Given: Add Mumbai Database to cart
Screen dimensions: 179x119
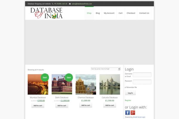Looking at the screenshot, I should 38,106.
